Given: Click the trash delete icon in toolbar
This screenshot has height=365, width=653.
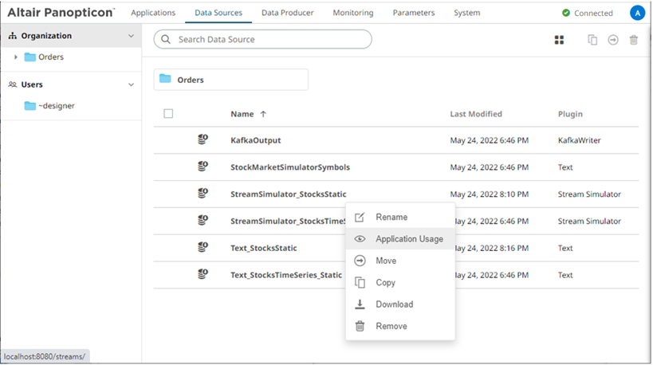Looking at the screenshot, I should 634,40.
